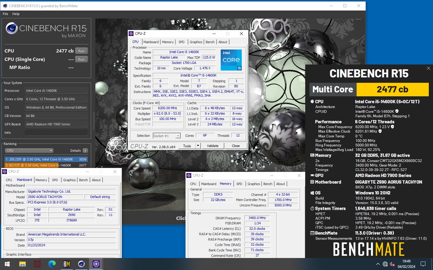
Task: Open Mainboard tab in Memory CPU-Z window
Action: pos(209,184)
